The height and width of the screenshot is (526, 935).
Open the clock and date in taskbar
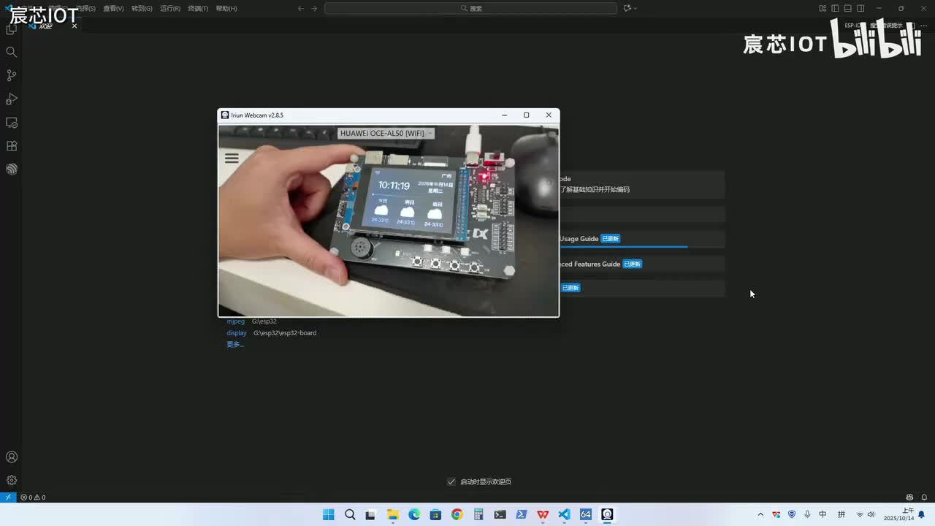(x=898, y=514)
